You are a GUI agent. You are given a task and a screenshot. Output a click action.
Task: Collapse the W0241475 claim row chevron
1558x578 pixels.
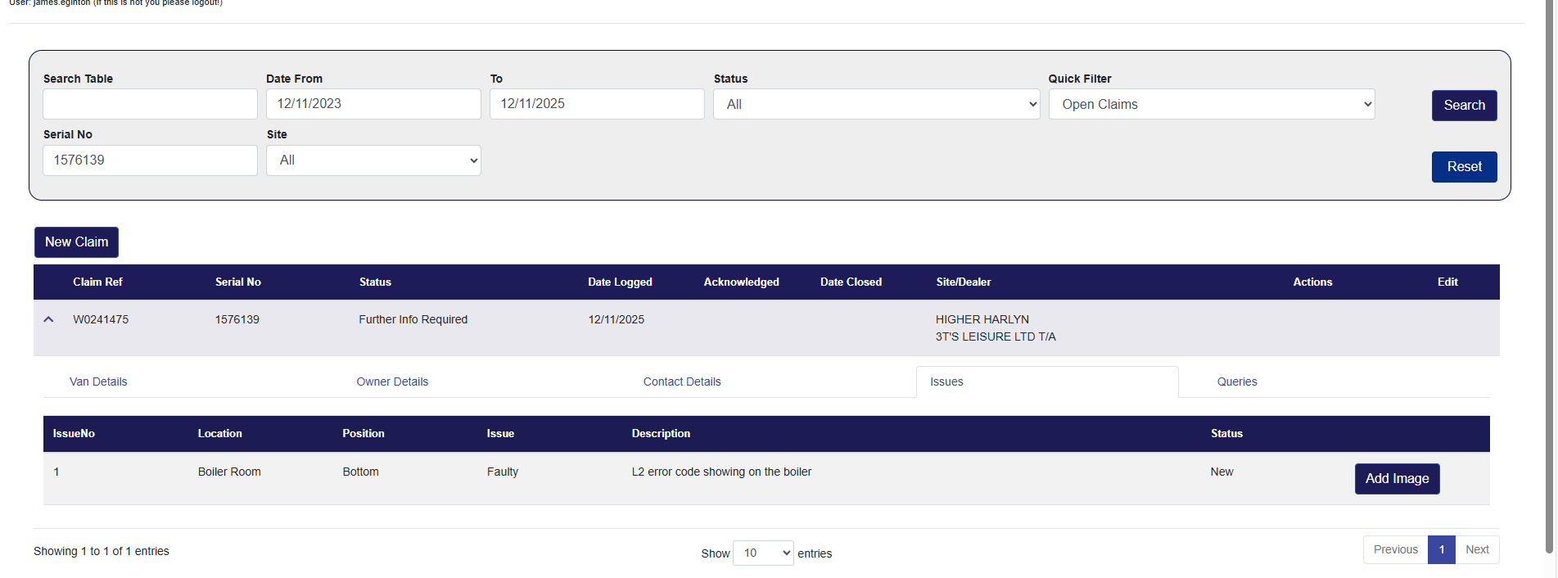tap(49, 319)
